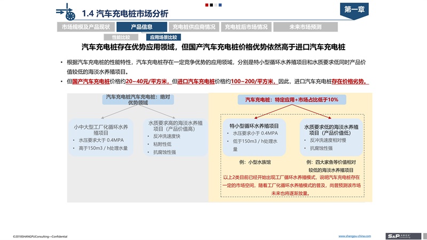Select the 性能比较 sub-tab
The image size is (427, 240).
coord(121,37)
